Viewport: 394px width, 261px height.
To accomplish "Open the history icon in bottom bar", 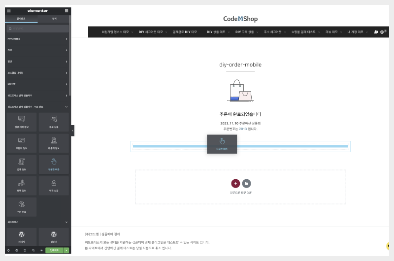I will click(x=25, y=251).
